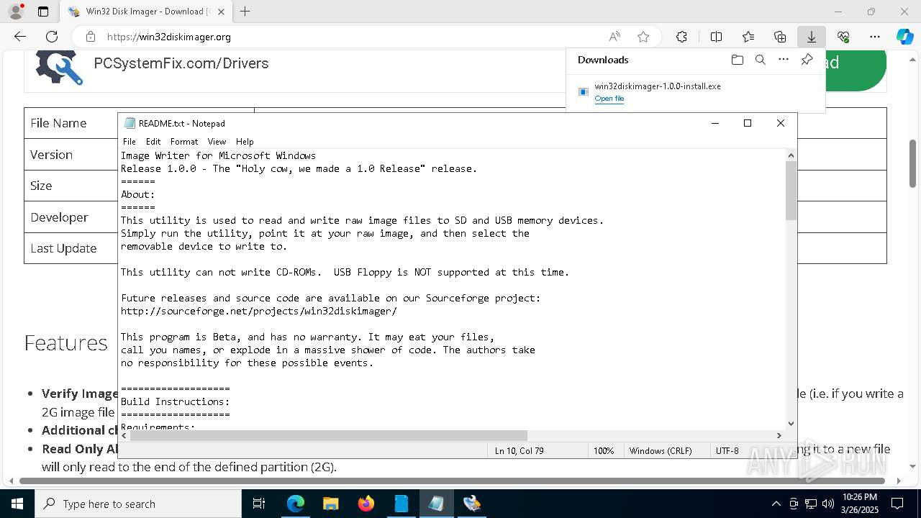Open Task View on taskbar
This screenshot has width=921, height=518.
coord(259,504)
